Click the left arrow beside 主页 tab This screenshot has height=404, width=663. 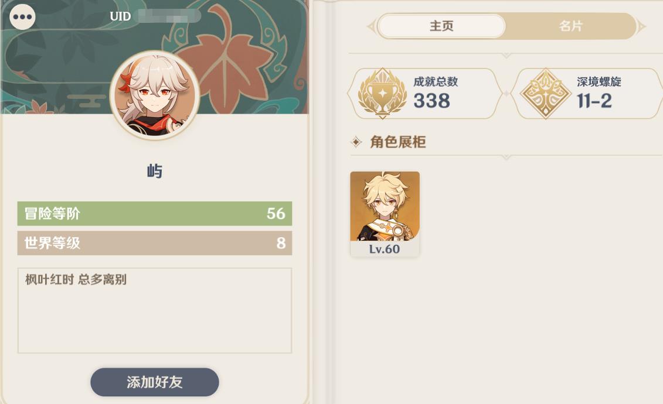(371, 26)
